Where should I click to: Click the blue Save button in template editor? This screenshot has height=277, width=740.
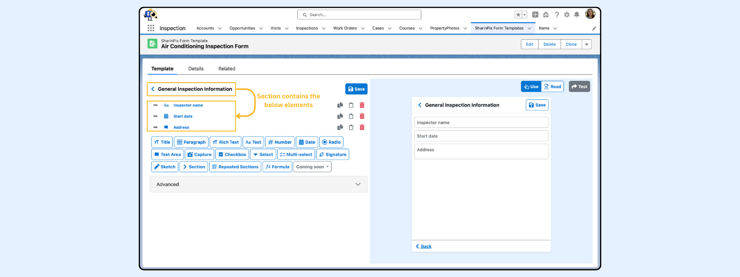[356, 89]
